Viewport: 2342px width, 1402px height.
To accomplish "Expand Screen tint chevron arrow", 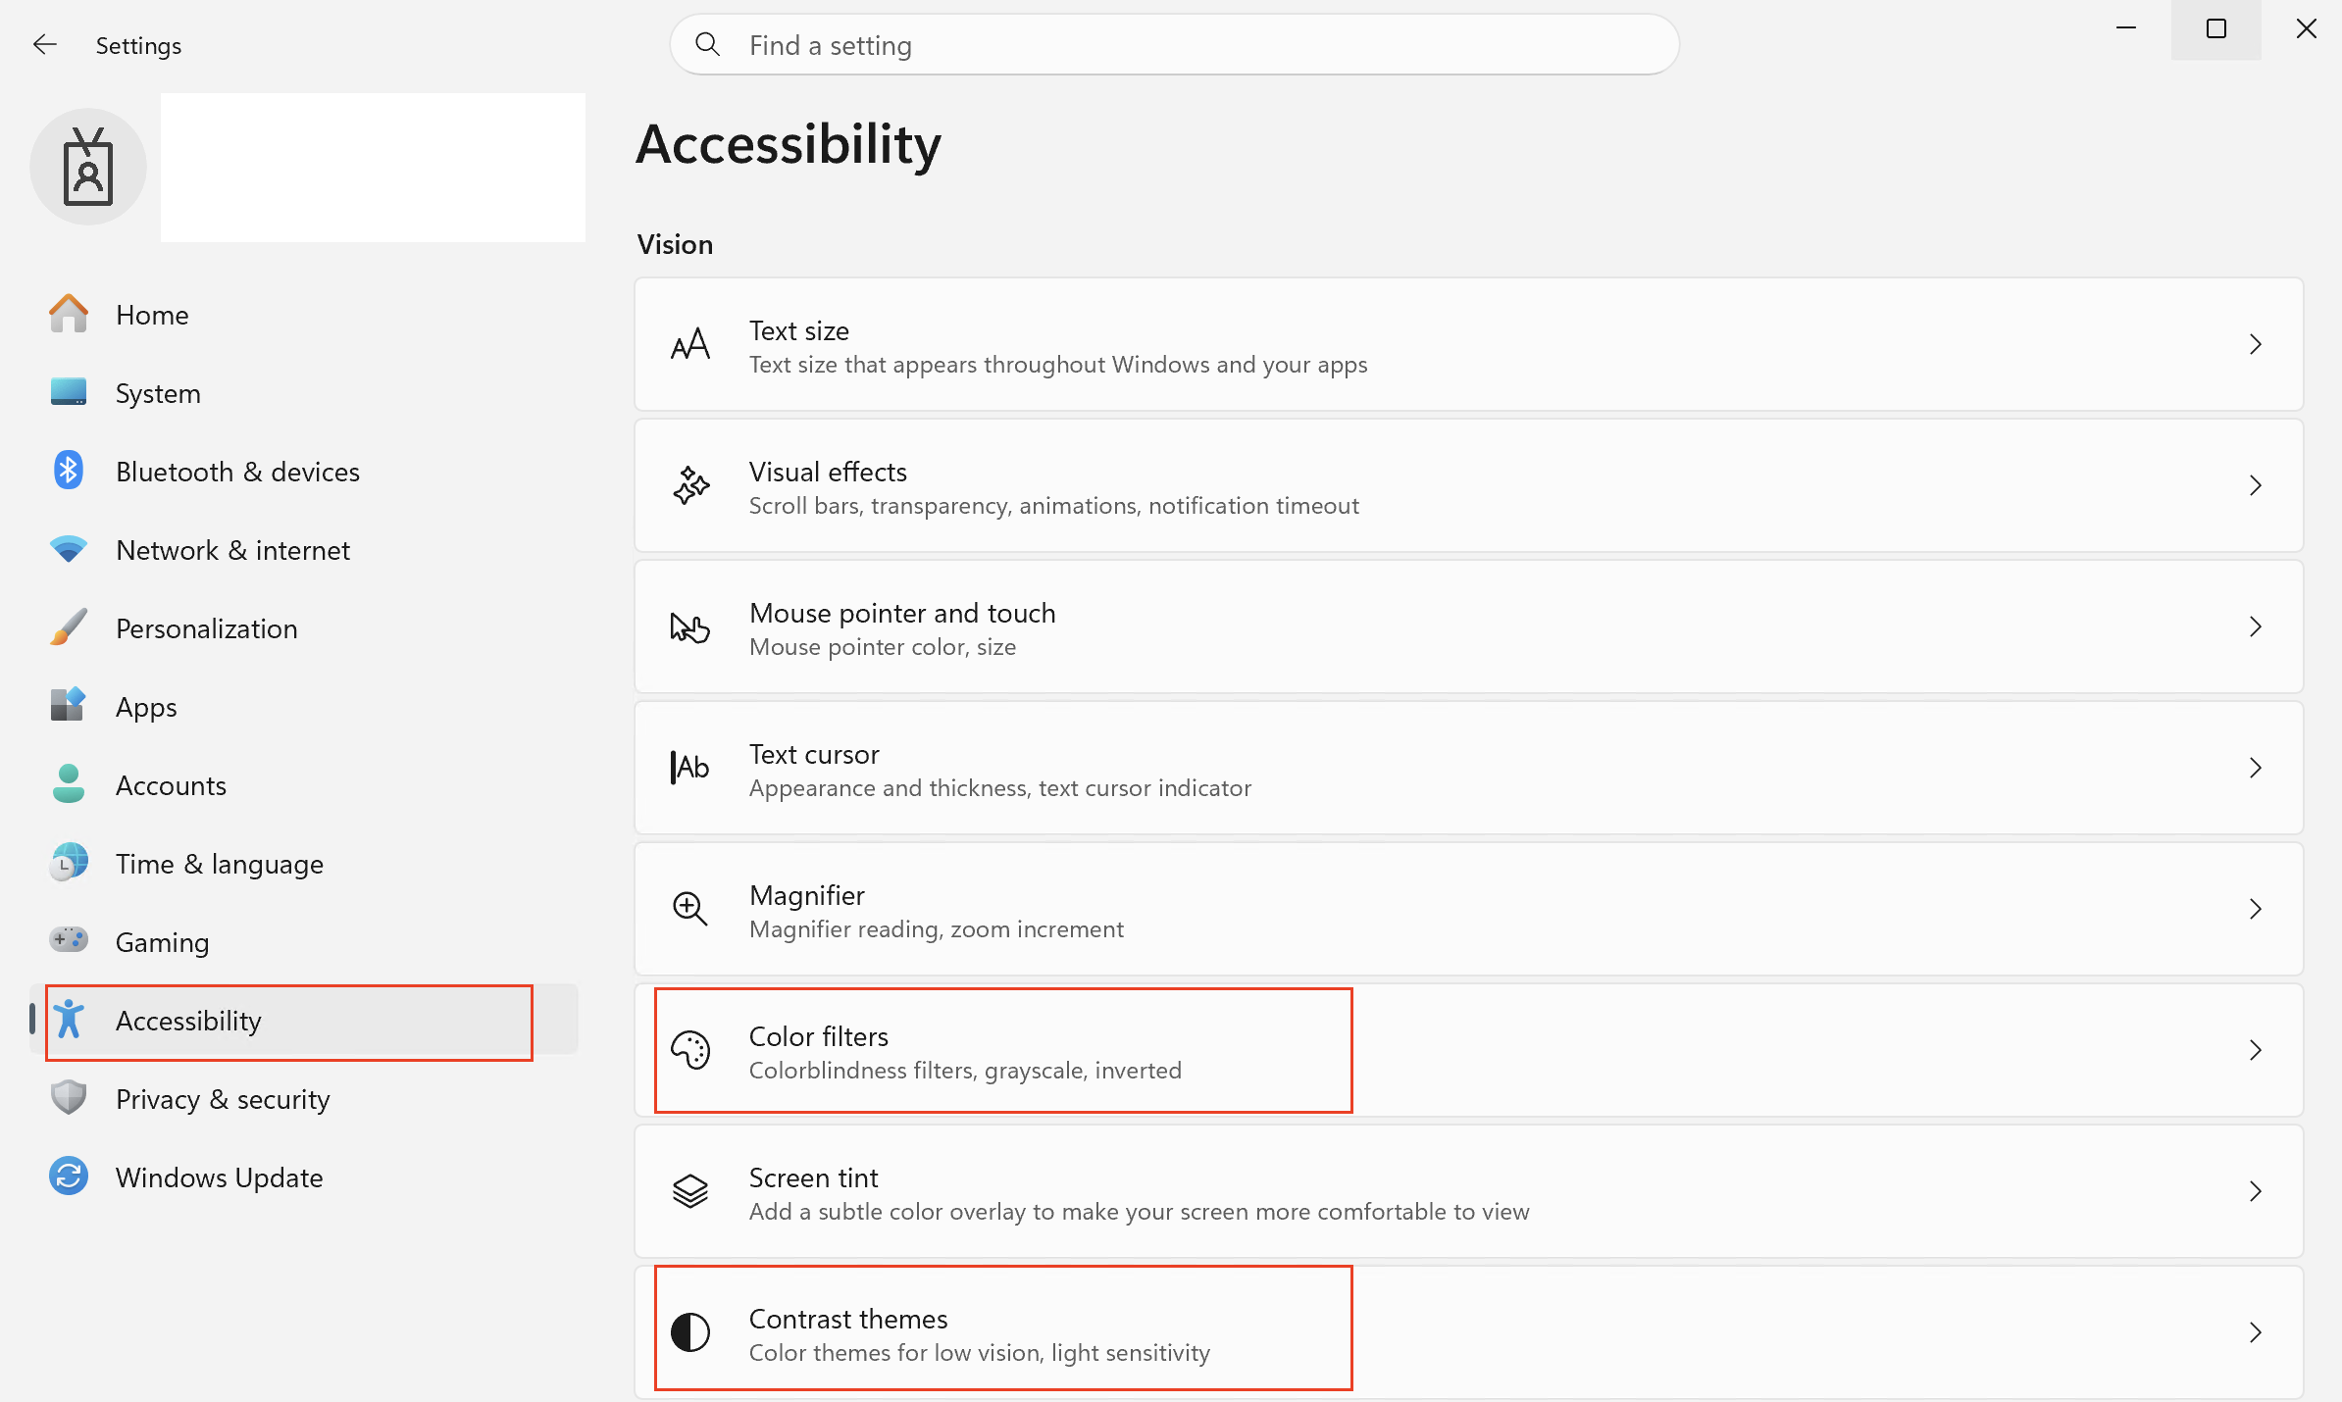I will click(2256, 1191).
